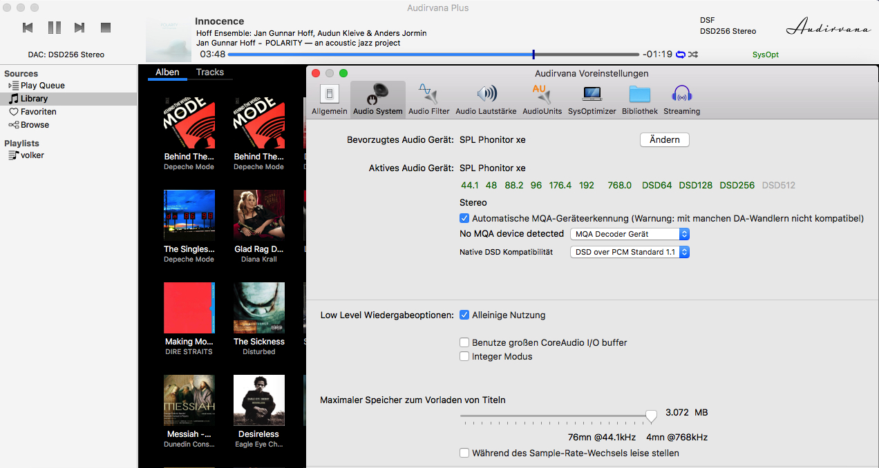Click the playlist icon beside volker

(14, 155)
